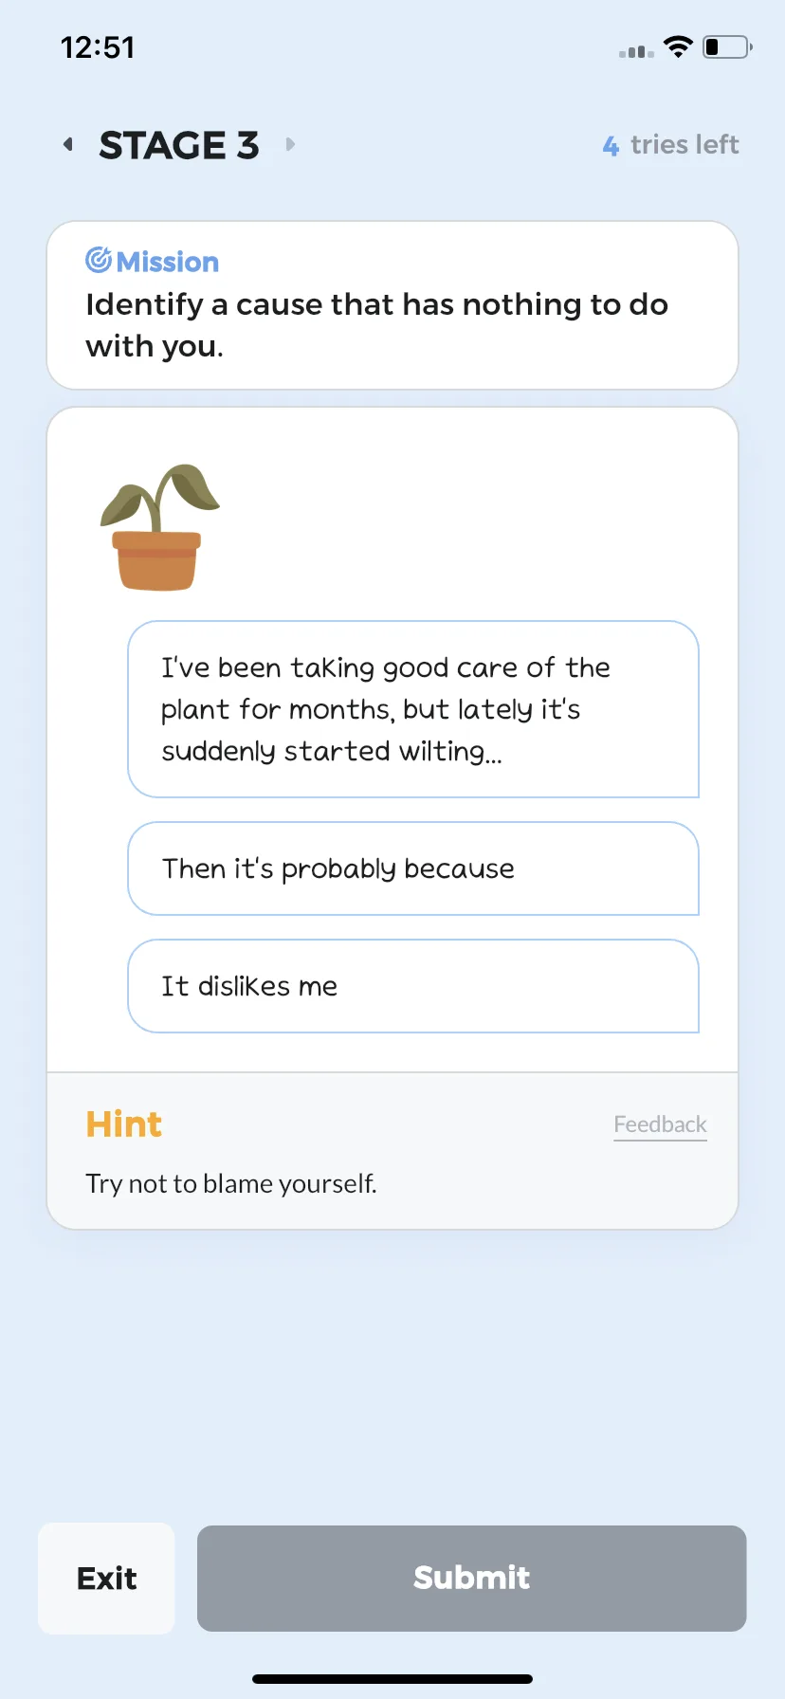This screenshot has width=785, height=1699.
Task: Tap the wilting plant illustration
Action: click(159, 527)
